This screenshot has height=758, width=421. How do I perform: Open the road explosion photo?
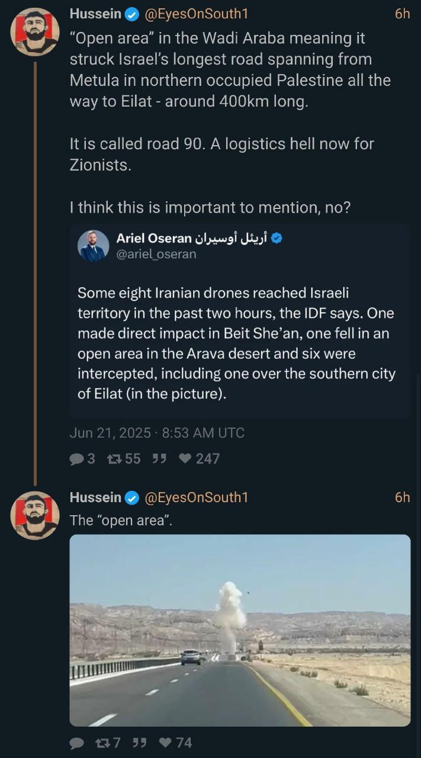pyautogui.click(x=240, y=630)
